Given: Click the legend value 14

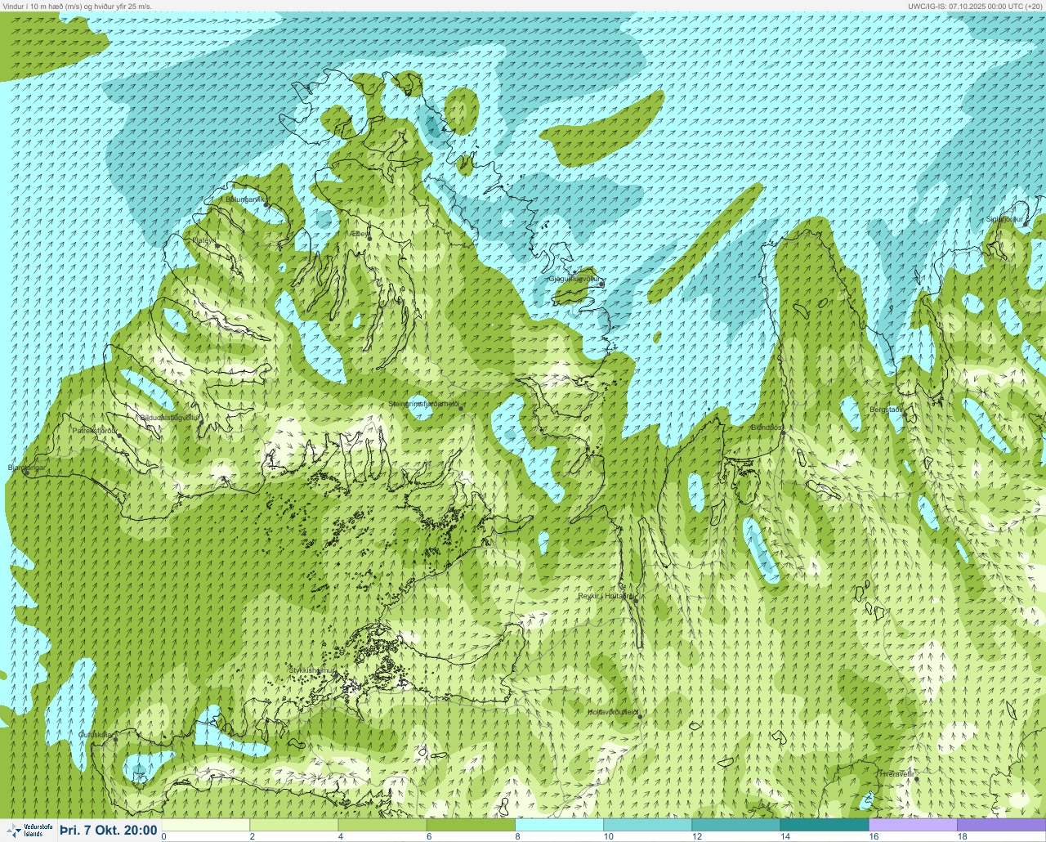Looking at the screenshot, I should 785,836.
